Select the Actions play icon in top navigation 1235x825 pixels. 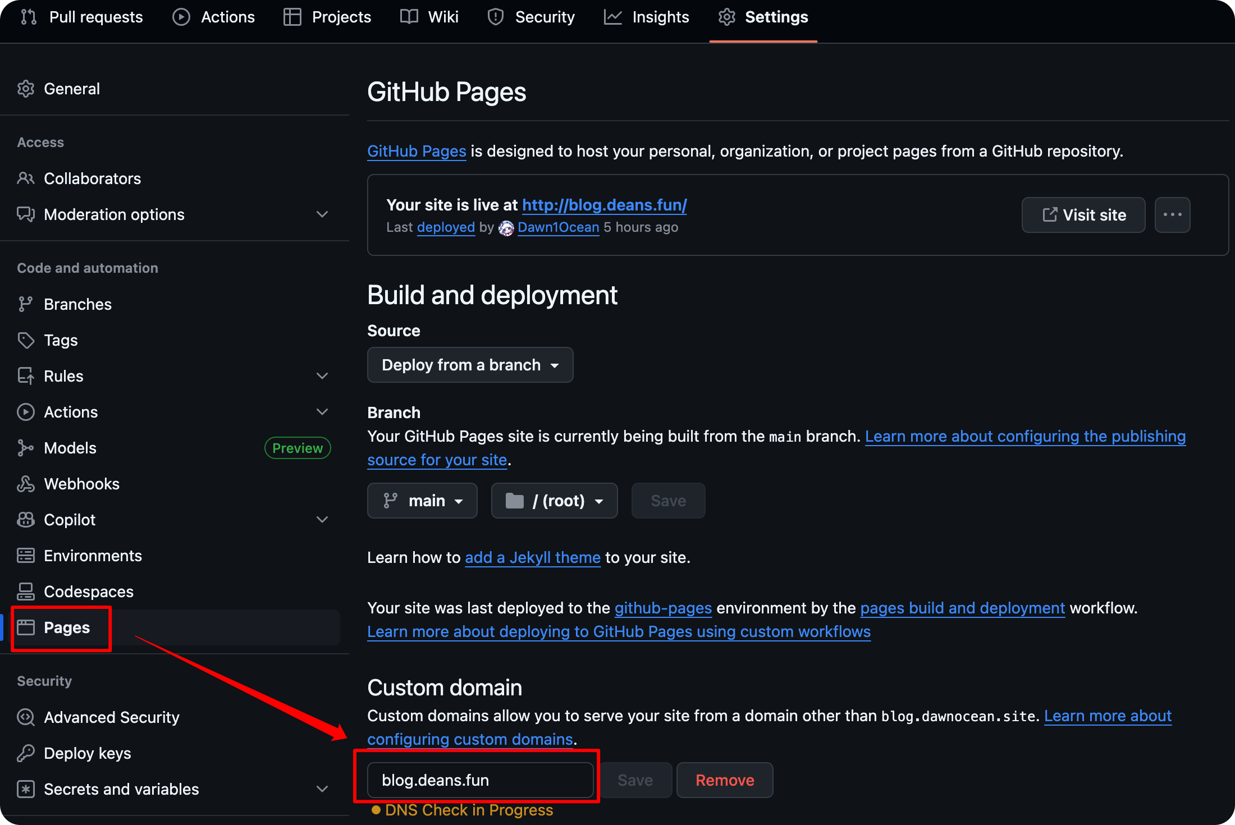pyautogui.click(x=181, y=17)
